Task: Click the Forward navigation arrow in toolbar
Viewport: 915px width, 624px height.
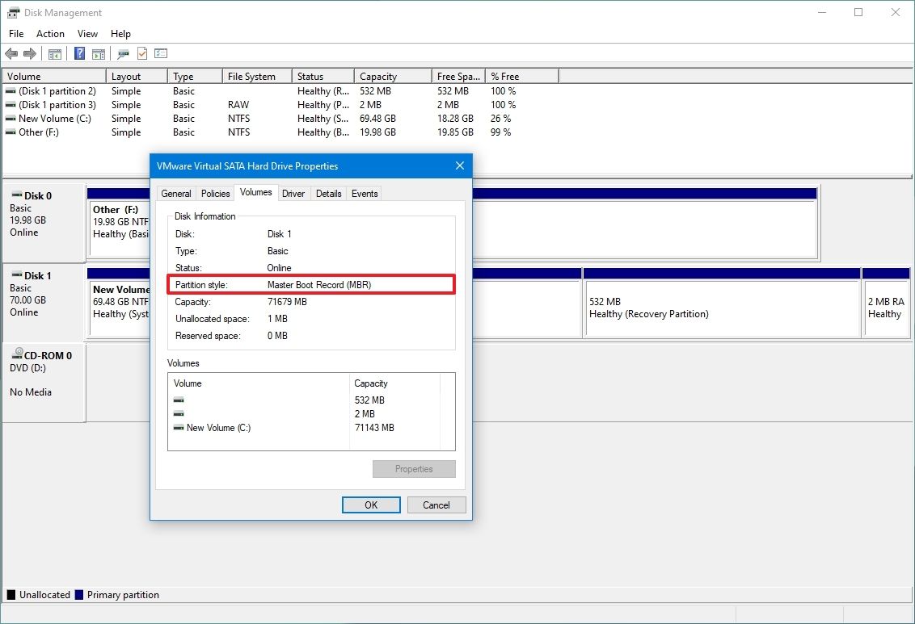Action: [30, 53]
